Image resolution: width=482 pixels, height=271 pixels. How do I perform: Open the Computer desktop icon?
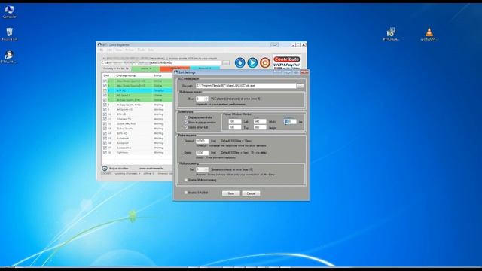point(9,12)
